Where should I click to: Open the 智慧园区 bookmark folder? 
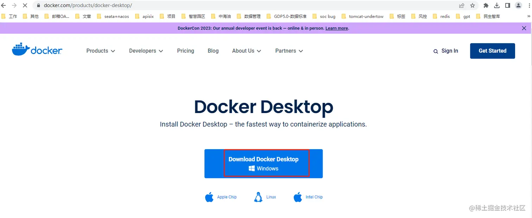tap(193, 16)
